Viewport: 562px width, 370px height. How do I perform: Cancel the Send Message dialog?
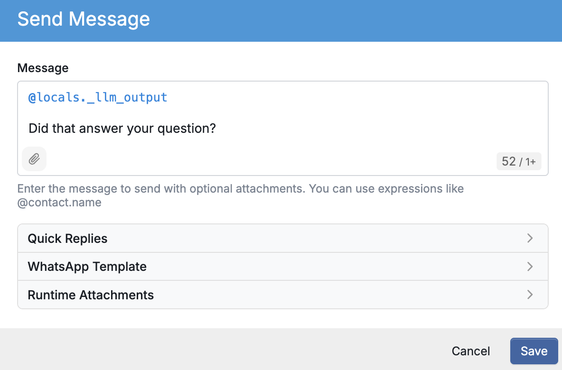point(470,351)
